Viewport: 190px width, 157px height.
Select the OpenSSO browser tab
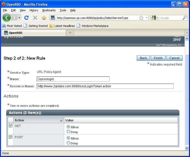coord(34,33)
